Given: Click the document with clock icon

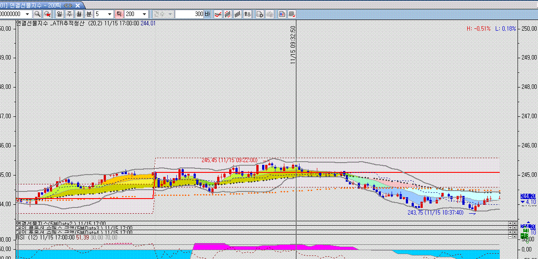Looking at the screenshot, I should coord(260,14).
